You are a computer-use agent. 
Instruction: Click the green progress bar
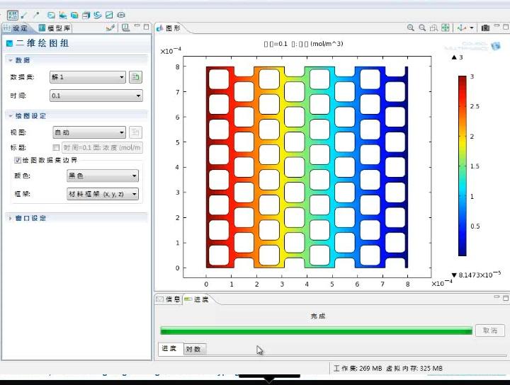click(316, 331)
